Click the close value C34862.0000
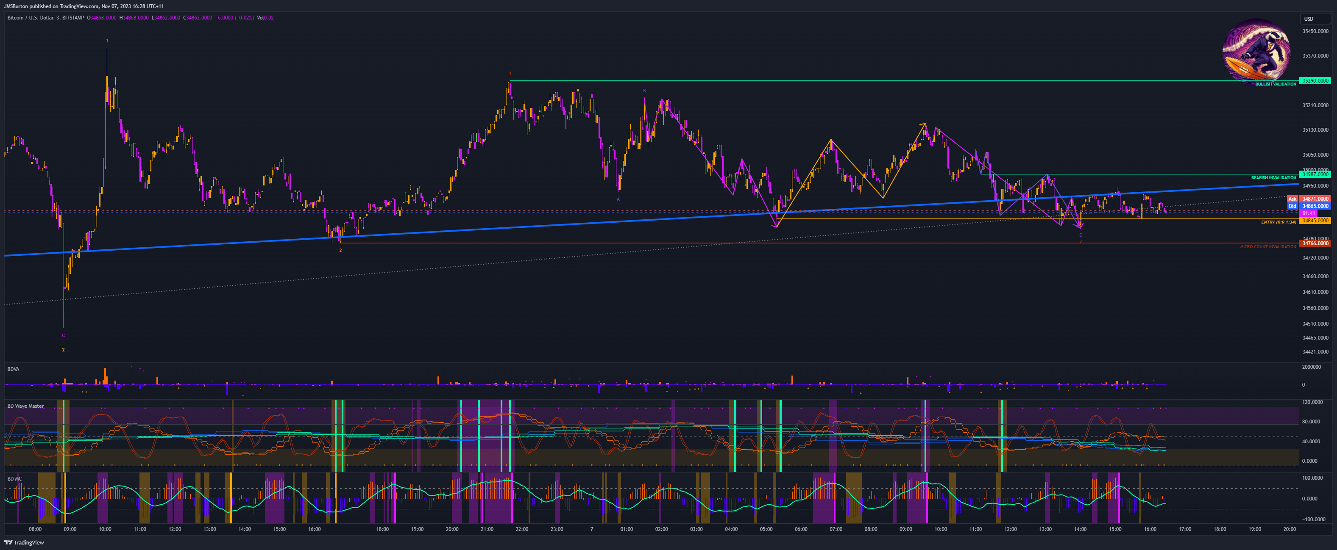The width and height of the screenshot is (1337, 550). [x=197, y=18]
